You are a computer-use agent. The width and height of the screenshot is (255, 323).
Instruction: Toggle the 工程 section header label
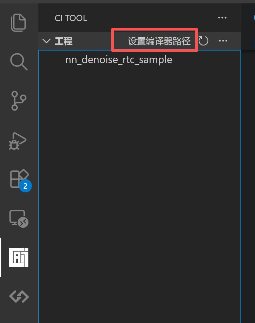[64, 41]
